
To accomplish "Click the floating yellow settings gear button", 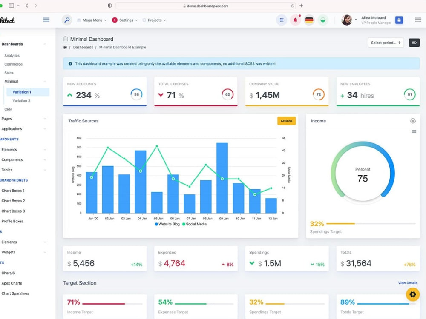I will pyautogui.click(x=413, y=294).
